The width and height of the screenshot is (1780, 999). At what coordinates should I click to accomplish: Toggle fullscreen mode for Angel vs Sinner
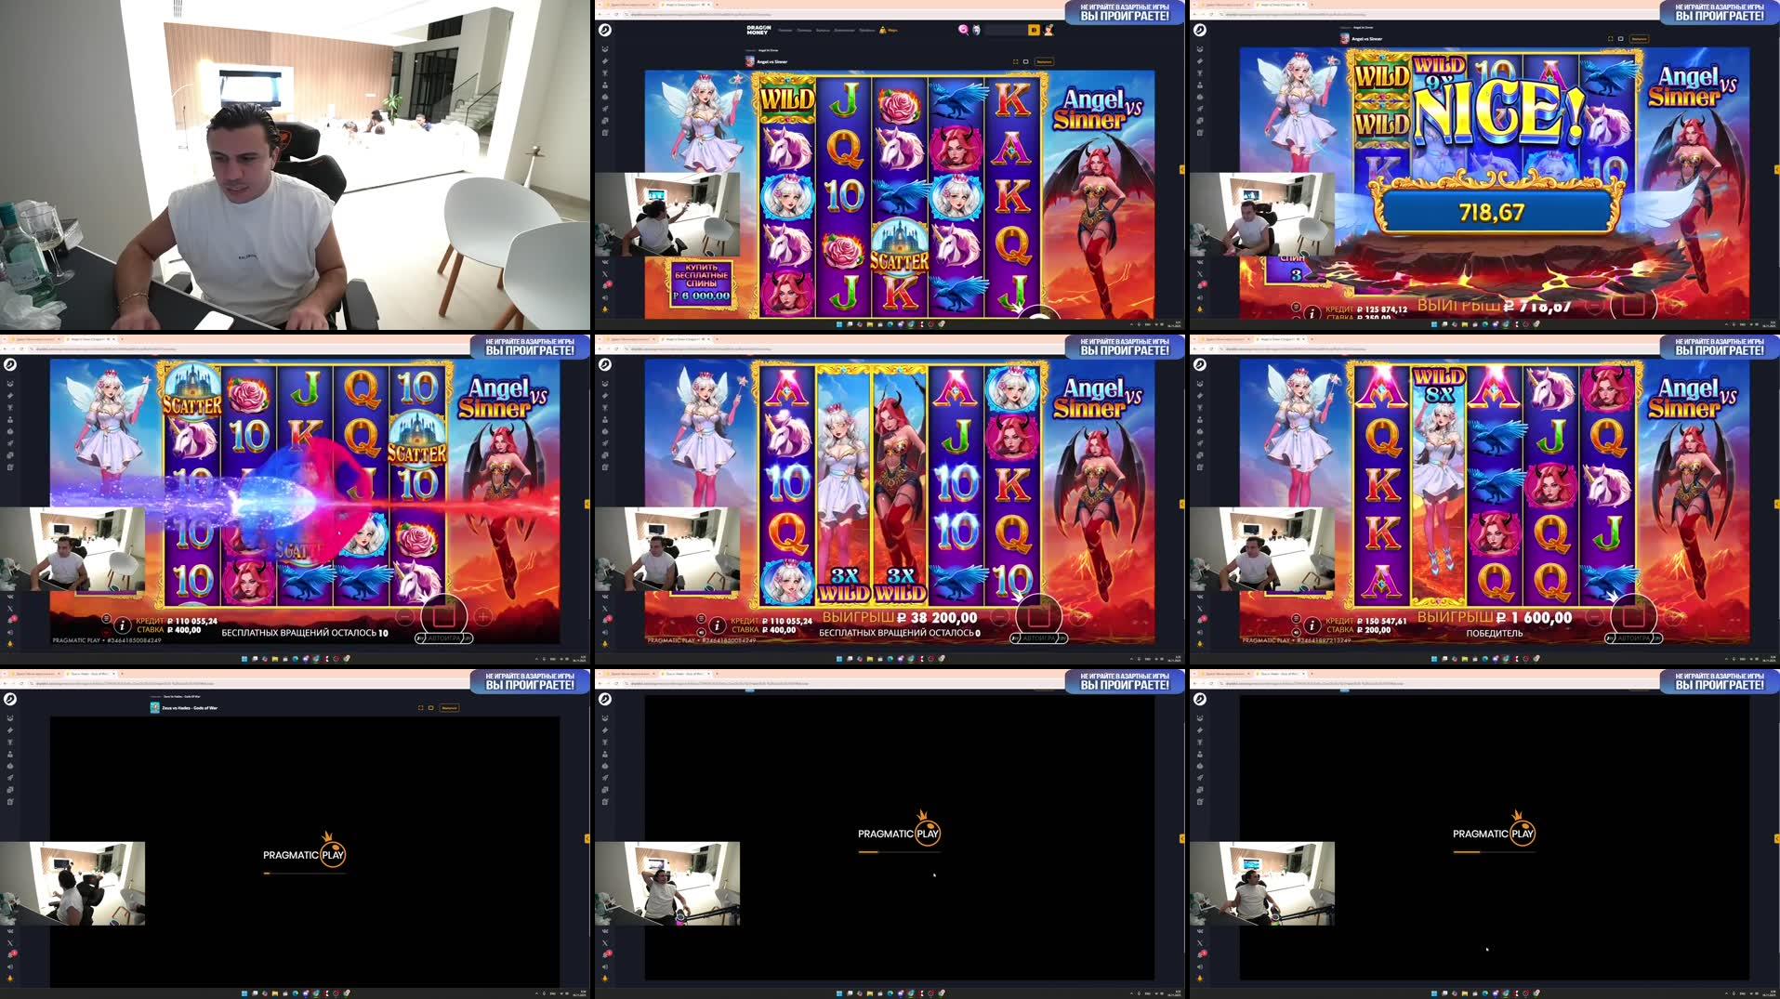click(1015, 62)
